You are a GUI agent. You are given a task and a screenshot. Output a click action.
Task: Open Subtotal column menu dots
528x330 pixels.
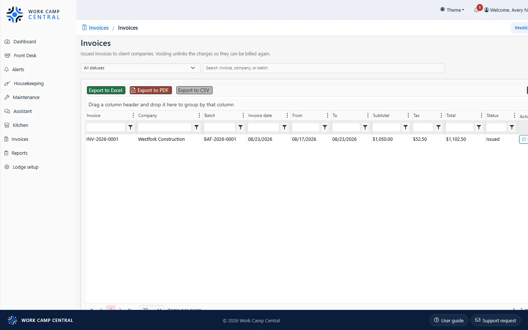(408, 115)
